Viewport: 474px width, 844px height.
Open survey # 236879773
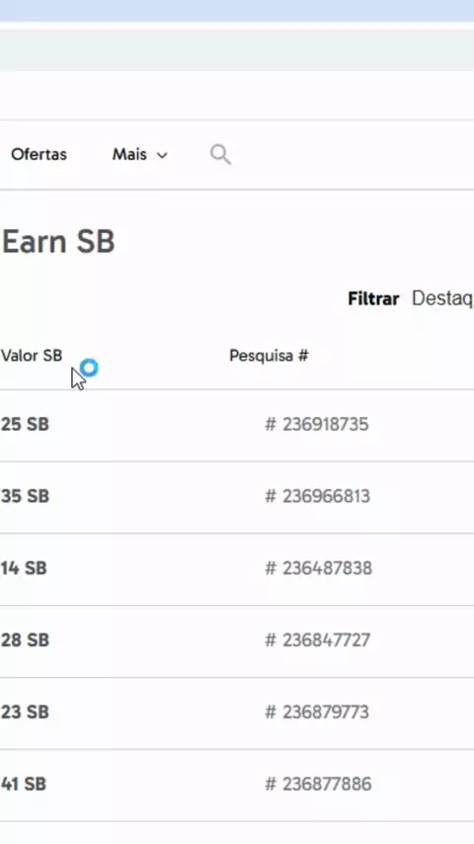[317, 713]
